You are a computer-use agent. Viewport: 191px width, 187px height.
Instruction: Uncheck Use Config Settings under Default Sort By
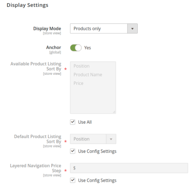tap(73, 151)
